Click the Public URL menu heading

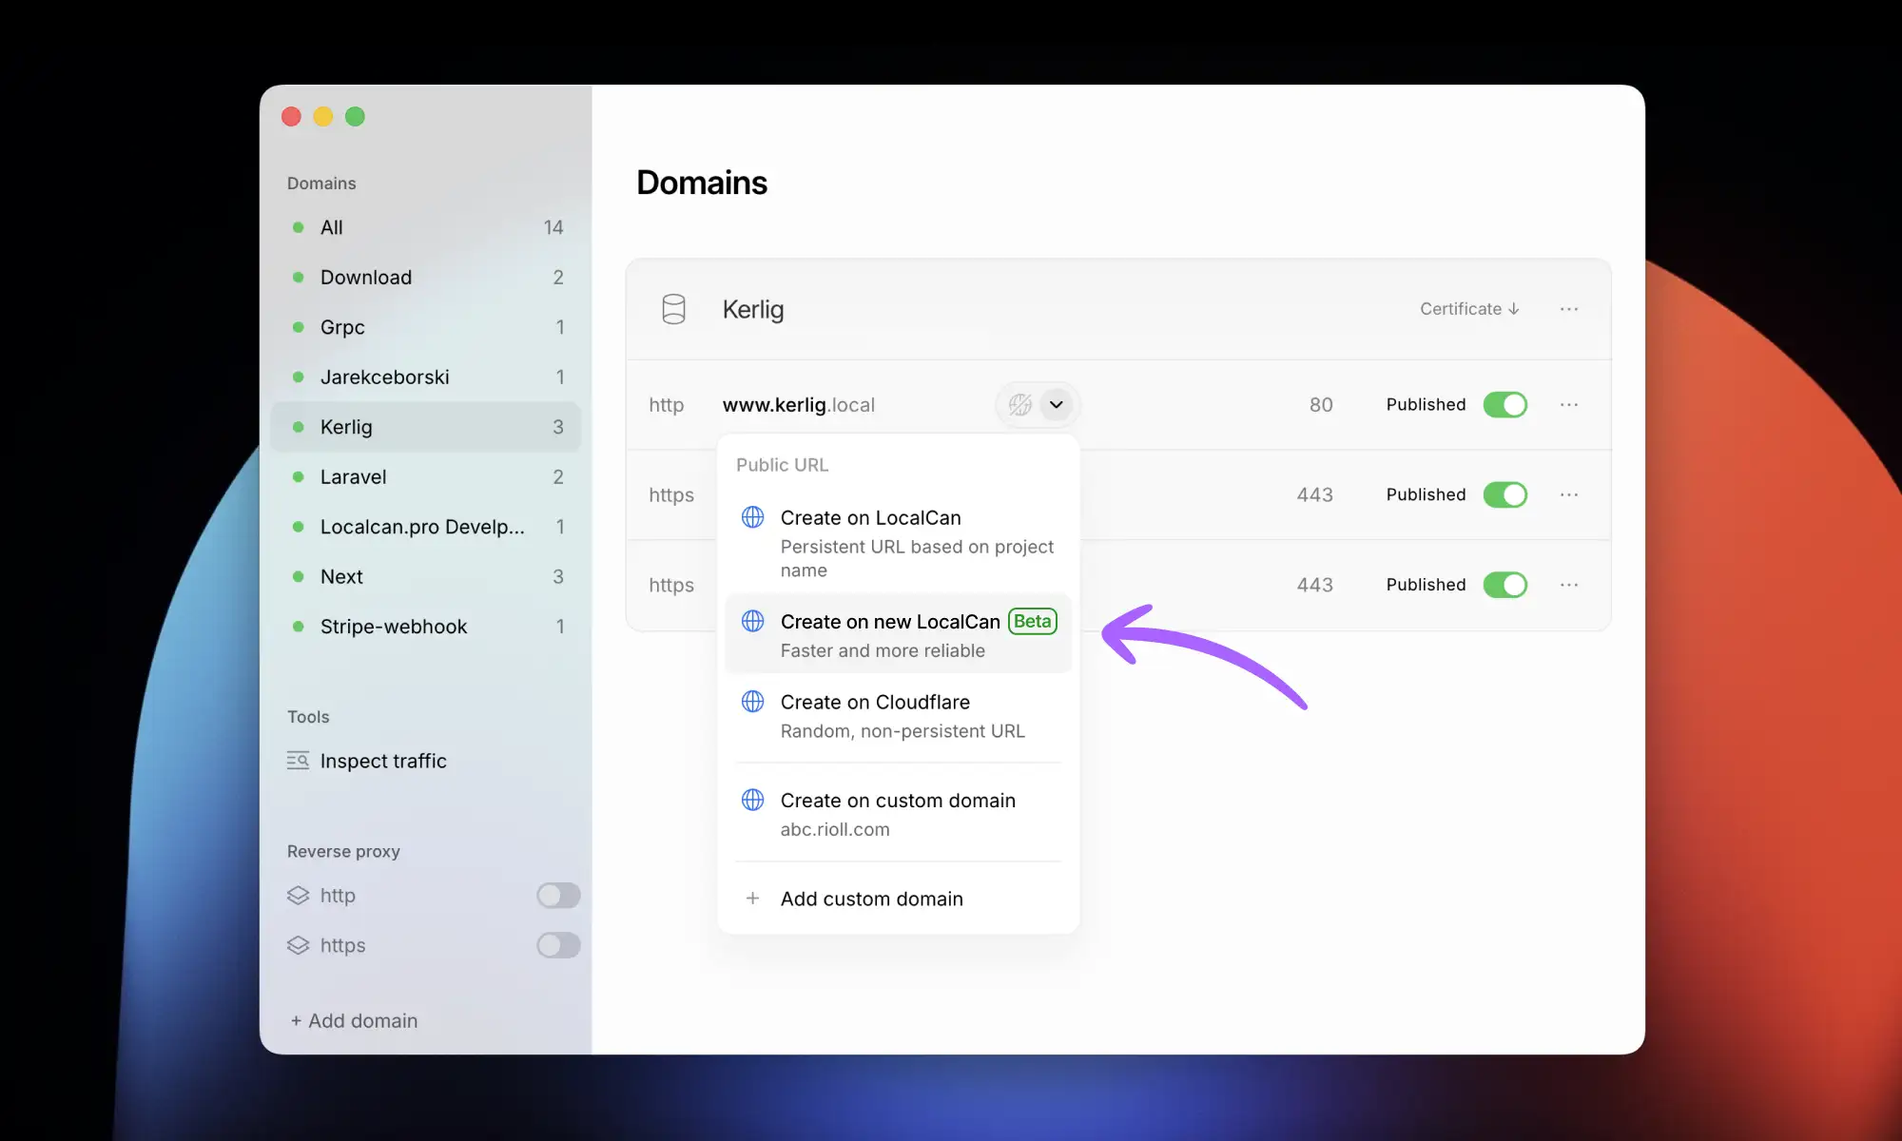pyautogui.click(x=783, y=465)
